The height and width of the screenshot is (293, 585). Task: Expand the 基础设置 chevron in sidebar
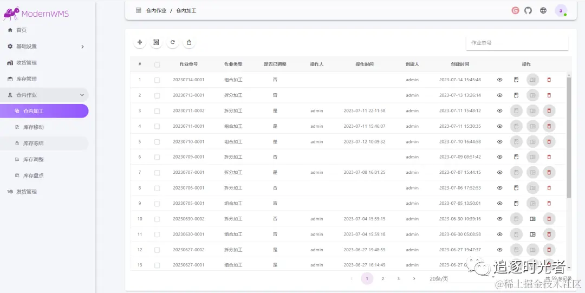[82, 47]
